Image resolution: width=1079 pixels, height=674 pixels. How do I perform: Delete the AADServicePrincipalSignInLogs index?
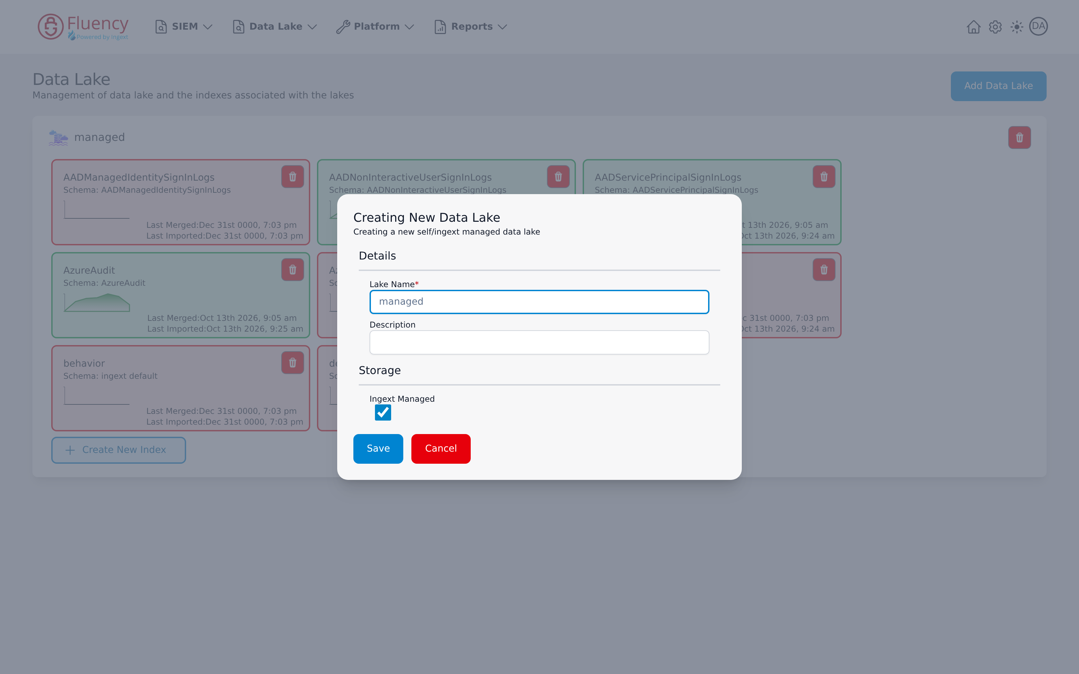tap(824, 177)
